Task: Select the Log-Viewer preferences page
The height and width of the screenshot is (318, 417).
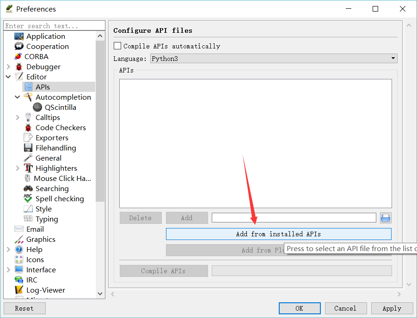Action: pyautogui.click(x=45, y=290)
